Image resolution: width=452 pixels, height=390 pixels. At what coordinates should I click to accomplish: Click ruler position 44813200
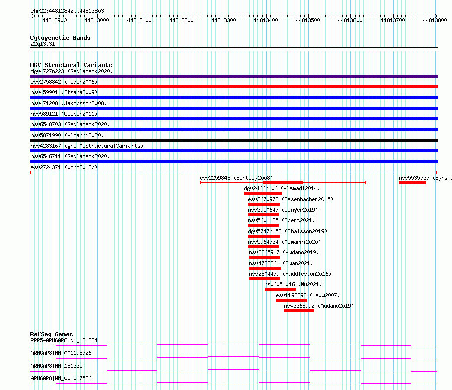[181, 20]
